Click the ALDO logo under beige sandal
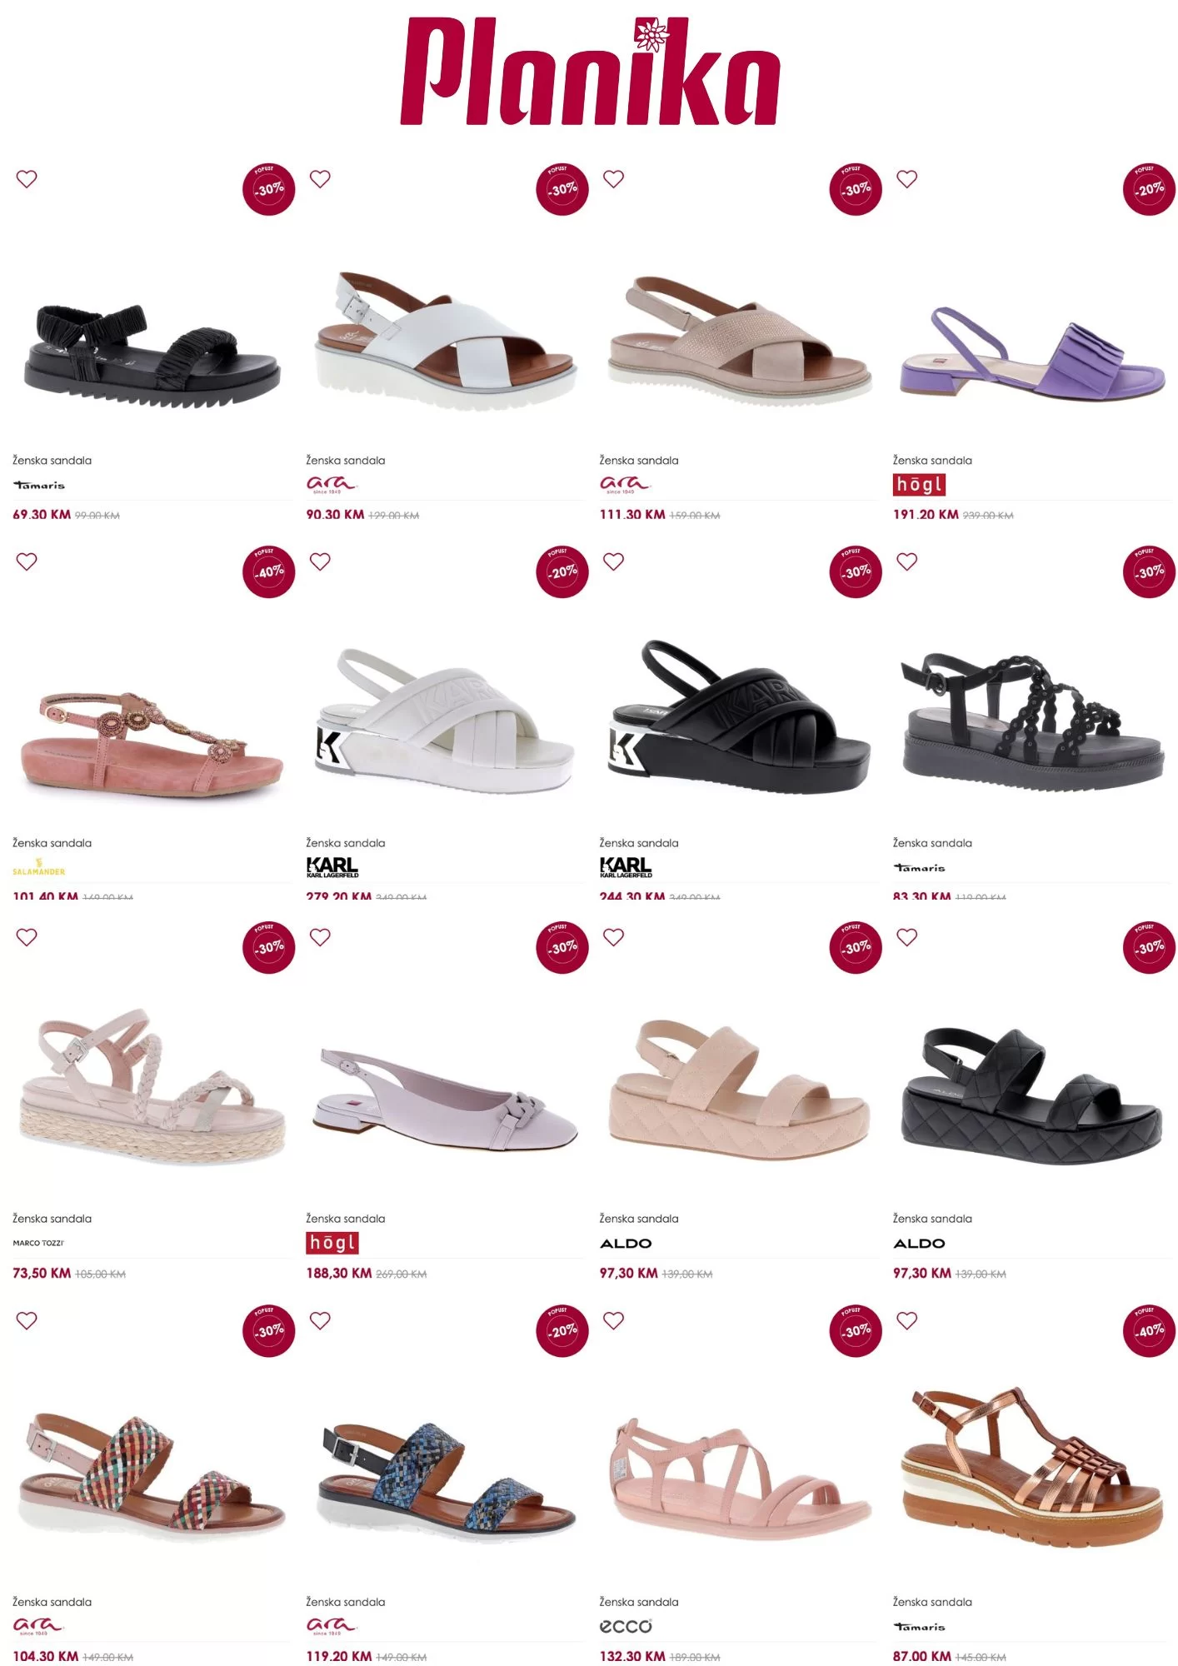The height and width of the screenshot is (1666, 1178). tap(626, 1243)
